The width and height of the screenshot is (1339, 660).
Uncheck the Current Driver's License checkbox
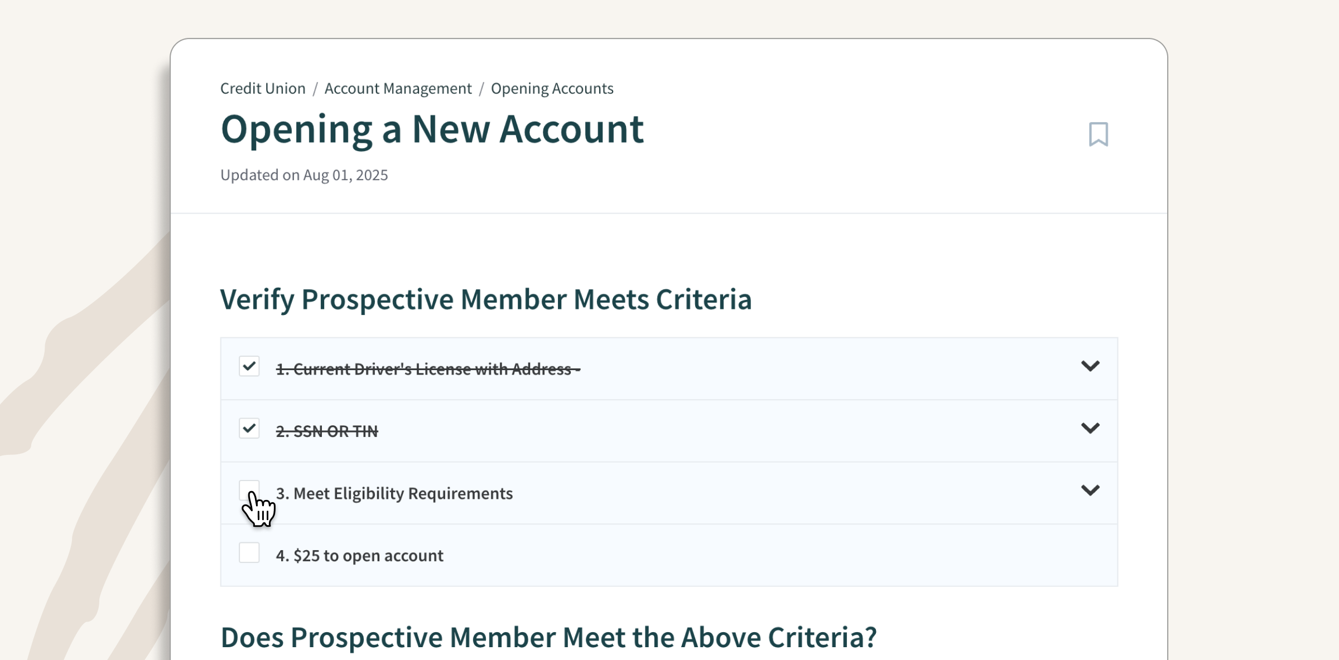(249, 366)
